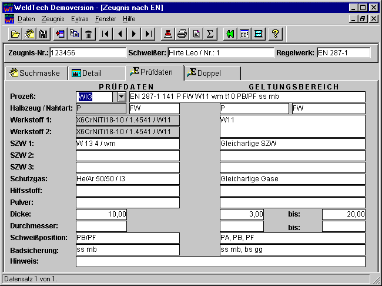The image size is (382, 286).
Task: Open the Daten menu
Action: tap(26, 19)
